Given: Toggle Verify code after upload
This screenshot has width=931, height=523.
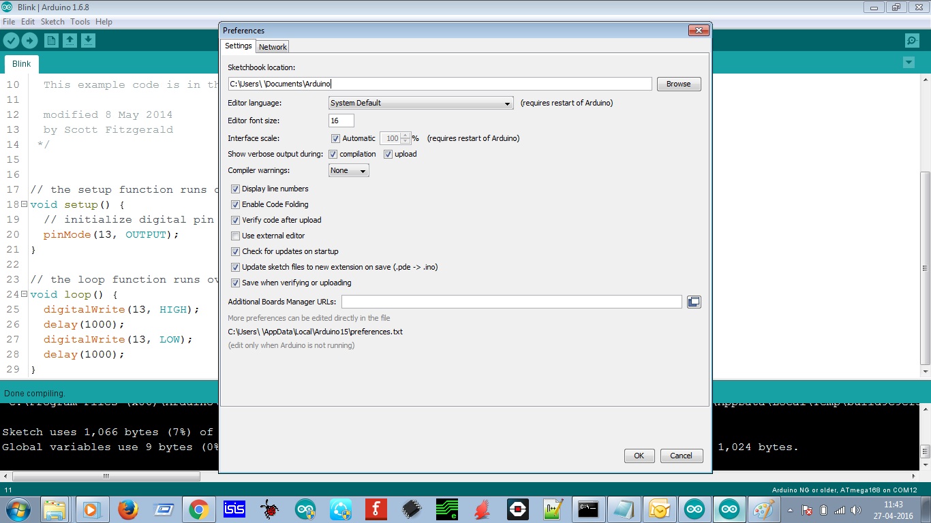Looking at the screenshot, I should pos(236,220).
